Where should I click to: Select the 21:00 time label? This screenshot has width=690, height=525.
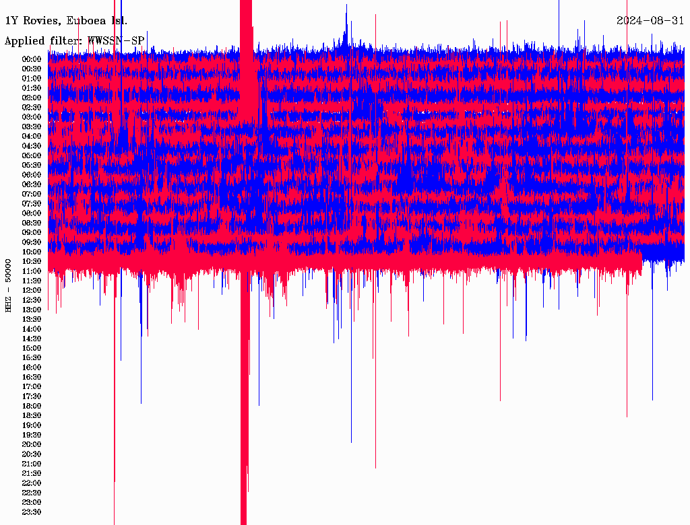(32, 464)
